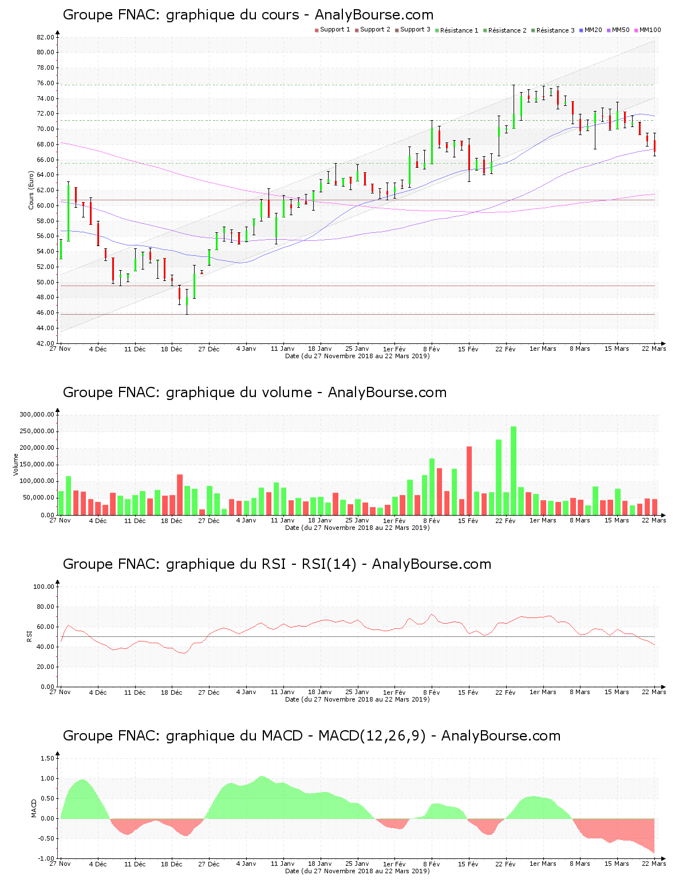Screen dimensions: 687x887
Task: Click the MM100 legend color square
Action: [x=636, y=30]
